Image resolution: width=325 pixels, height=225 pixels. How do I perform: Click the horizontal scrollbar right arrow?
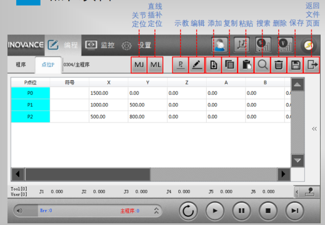(283, 174)
